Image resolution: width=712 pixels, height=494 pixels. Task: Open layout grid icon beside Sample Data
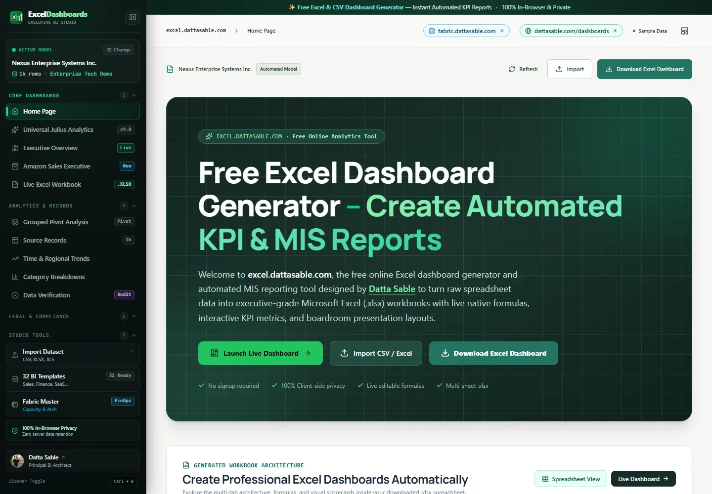coord(684,31)
